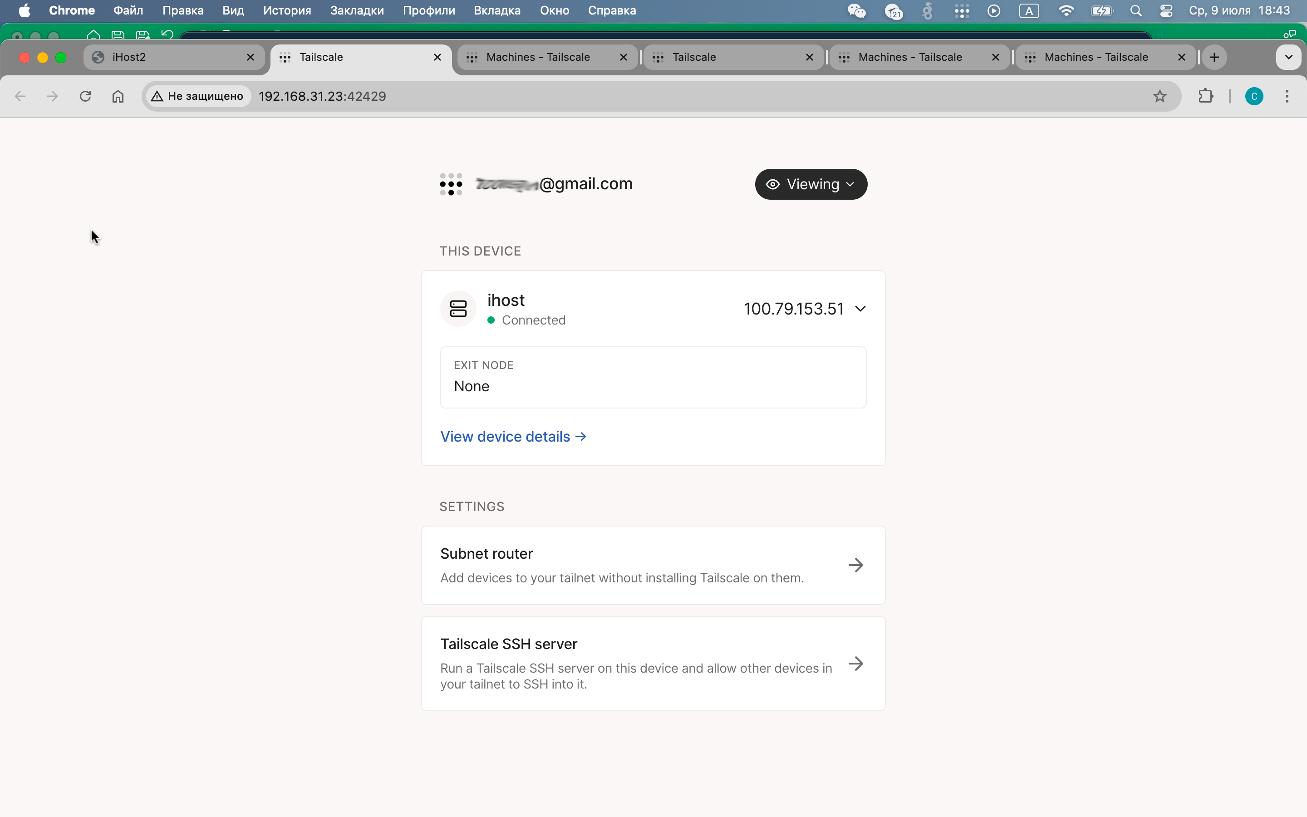
Task: Open the Правка menu
Action: pos(183,10)
